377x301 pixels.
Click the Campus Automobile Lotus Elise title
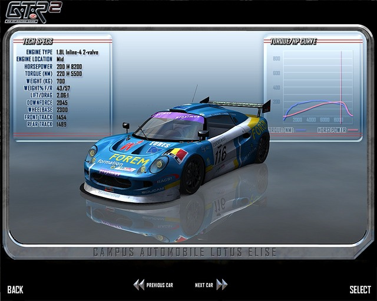coord(184,252)
